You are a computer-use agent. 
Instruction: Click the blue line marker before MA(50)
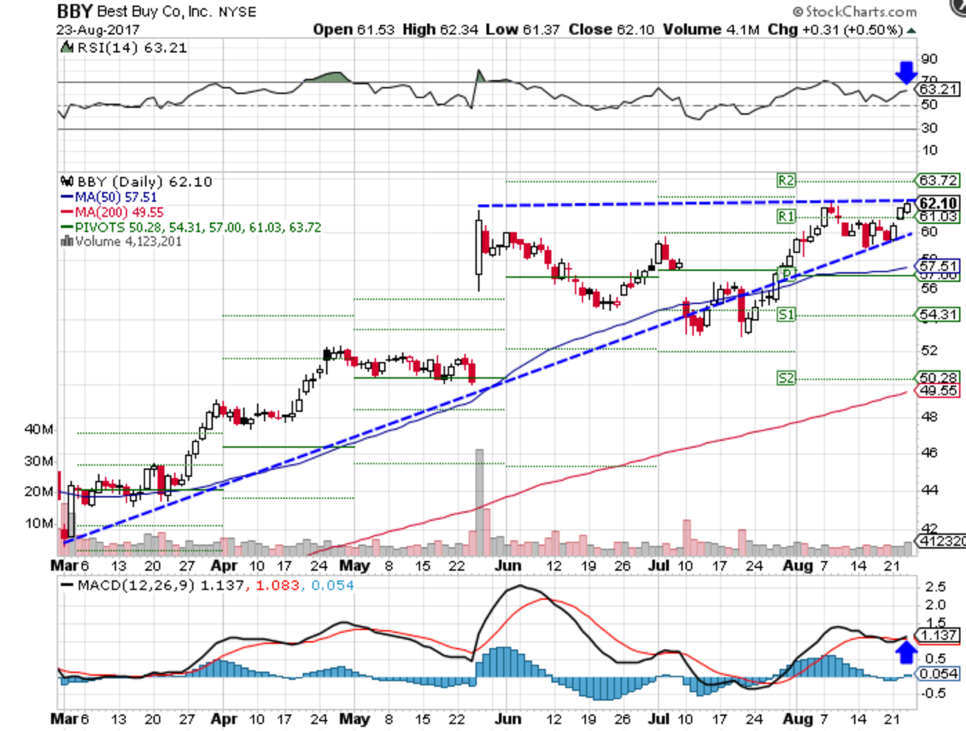tap(68, 198)
